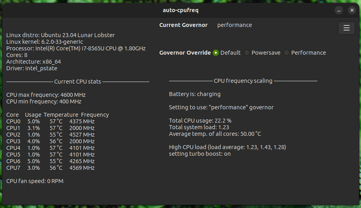Switch governor override to Powersave
This screenshot has width=361, height=208.
point(247,53)
